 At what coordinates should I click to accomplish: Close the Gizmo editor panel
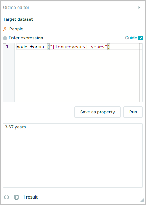point(139,8)
